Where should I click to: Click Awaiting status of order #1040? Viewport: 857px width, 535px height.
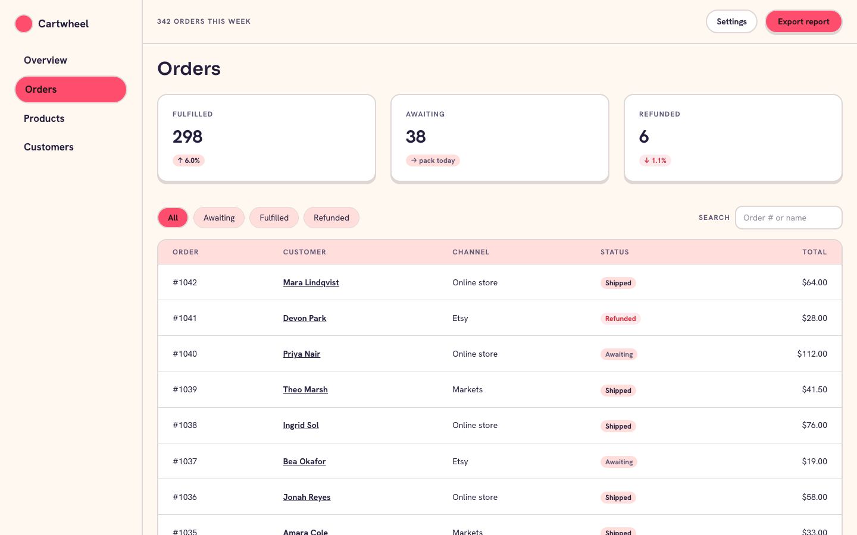(x=619, y=354)
